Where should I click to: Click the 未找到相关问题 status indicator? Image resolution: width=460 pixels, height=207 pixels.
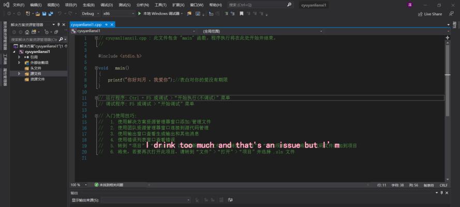pos(109,185)
